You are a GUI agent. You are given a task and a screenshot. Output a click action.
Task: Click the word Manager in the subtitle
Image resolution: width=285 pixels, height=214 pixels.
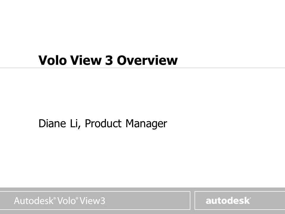[x=146, y=124]
